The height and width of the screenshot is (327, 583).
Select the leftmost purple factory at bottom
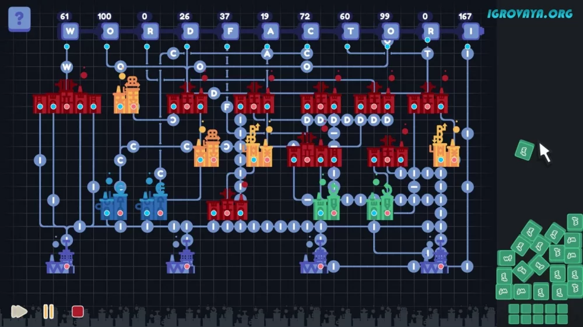point(60,262)
